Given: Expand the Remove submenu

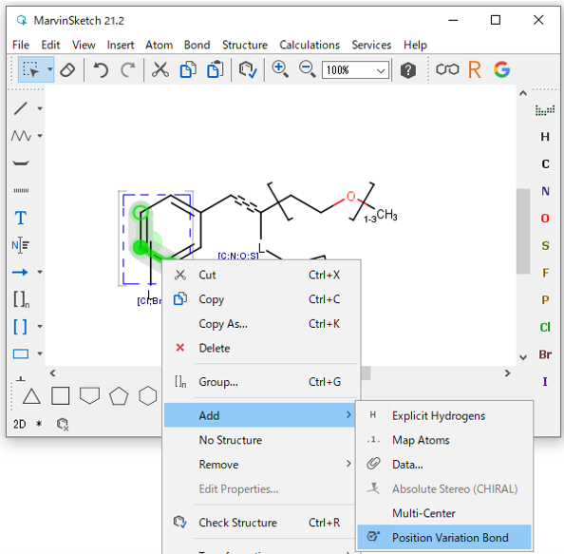Looking at the screenshot, I should 260,465.
